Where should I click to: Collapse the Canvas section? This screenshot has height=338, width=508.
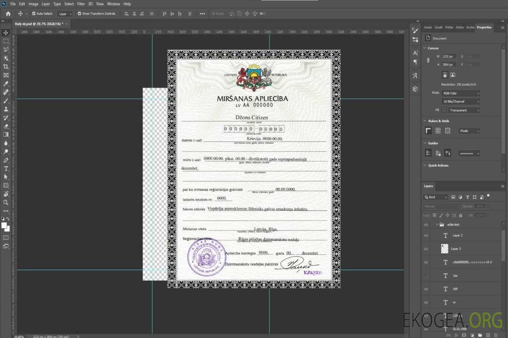tap(425, 48)
